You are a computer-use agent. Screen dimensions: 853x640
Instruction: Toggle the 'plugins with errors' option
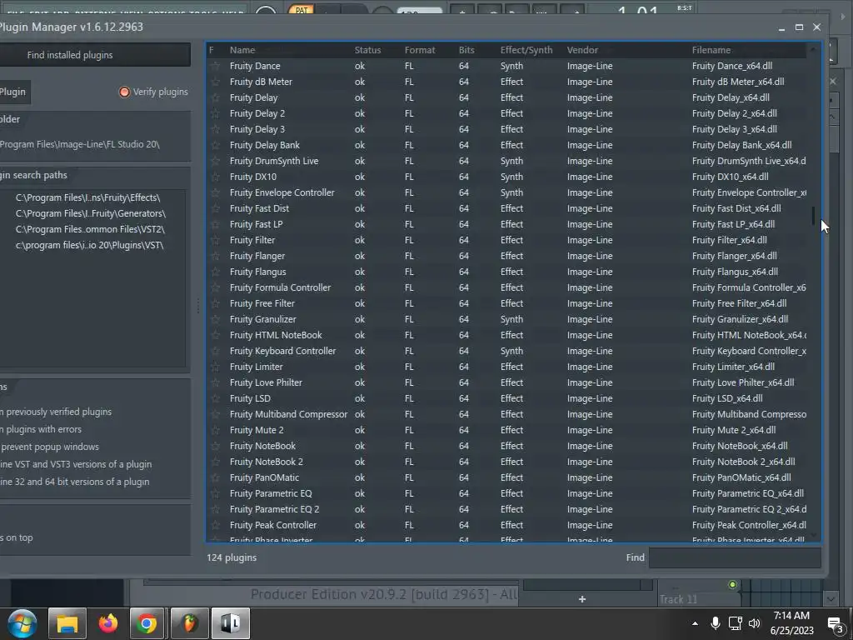[x=41, y=429]
